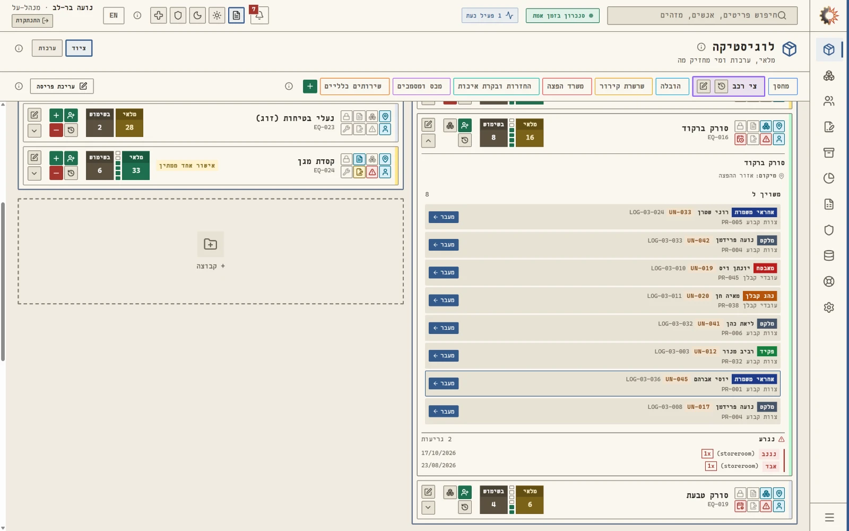Image resolution: width=849 pixels, height=531 pixels.
Task: Open the שירותים כלליים tab
Action: click(354, 86)
